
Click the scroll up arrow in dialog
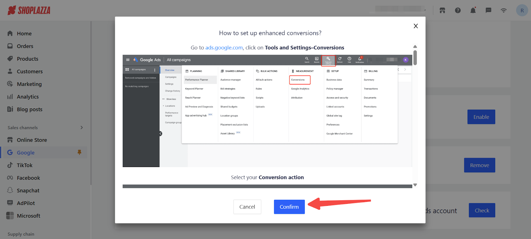coord(415,46)
